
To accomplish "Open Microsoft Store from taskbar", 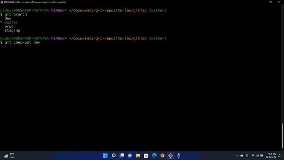I will [x=146, y=156].
